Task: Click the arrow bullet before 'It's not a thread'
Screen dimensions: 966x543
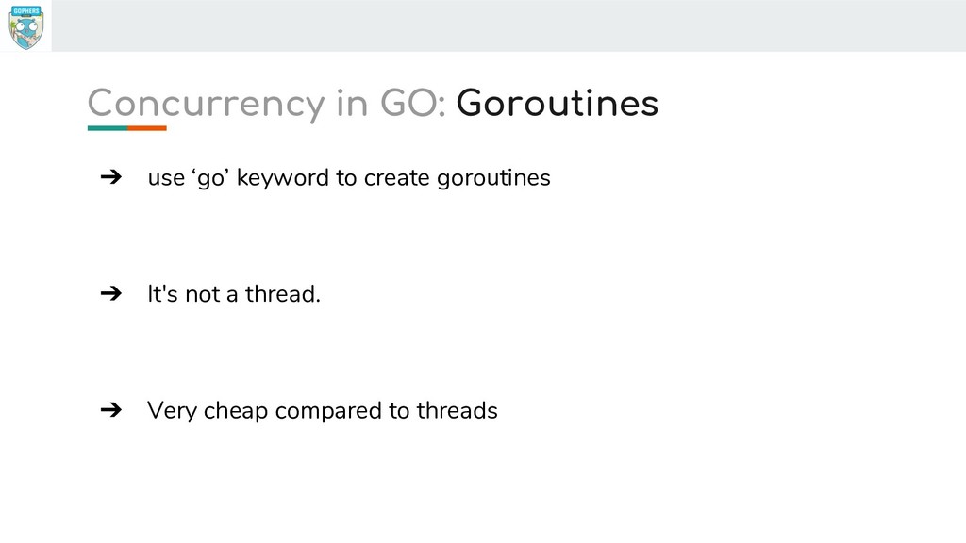Action: point(111,294)
